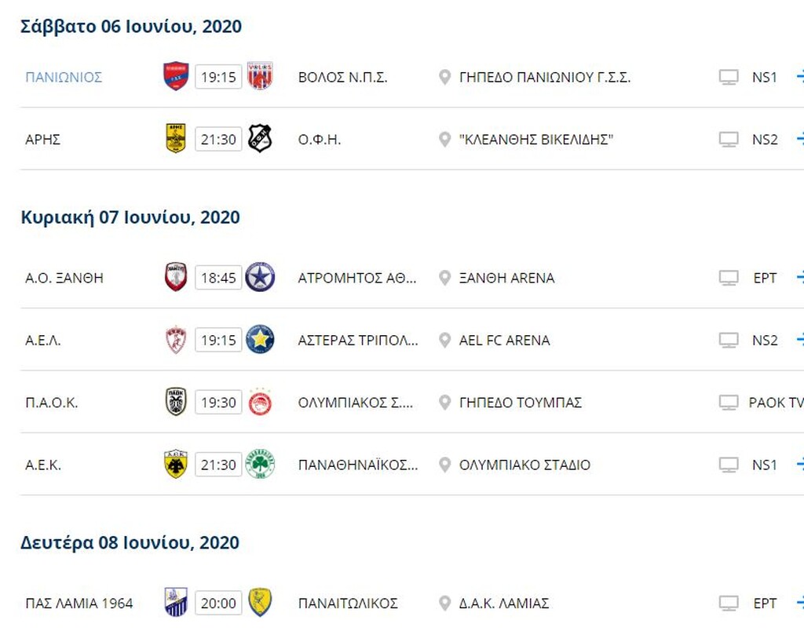This screenshot has height=631, width=804.
Task: Click the Asteras Tripolis star logo
Action: coord(260,340)
